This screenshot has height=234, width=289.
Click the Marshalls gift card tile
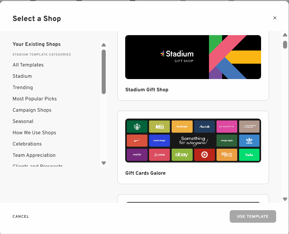(205, 127)
